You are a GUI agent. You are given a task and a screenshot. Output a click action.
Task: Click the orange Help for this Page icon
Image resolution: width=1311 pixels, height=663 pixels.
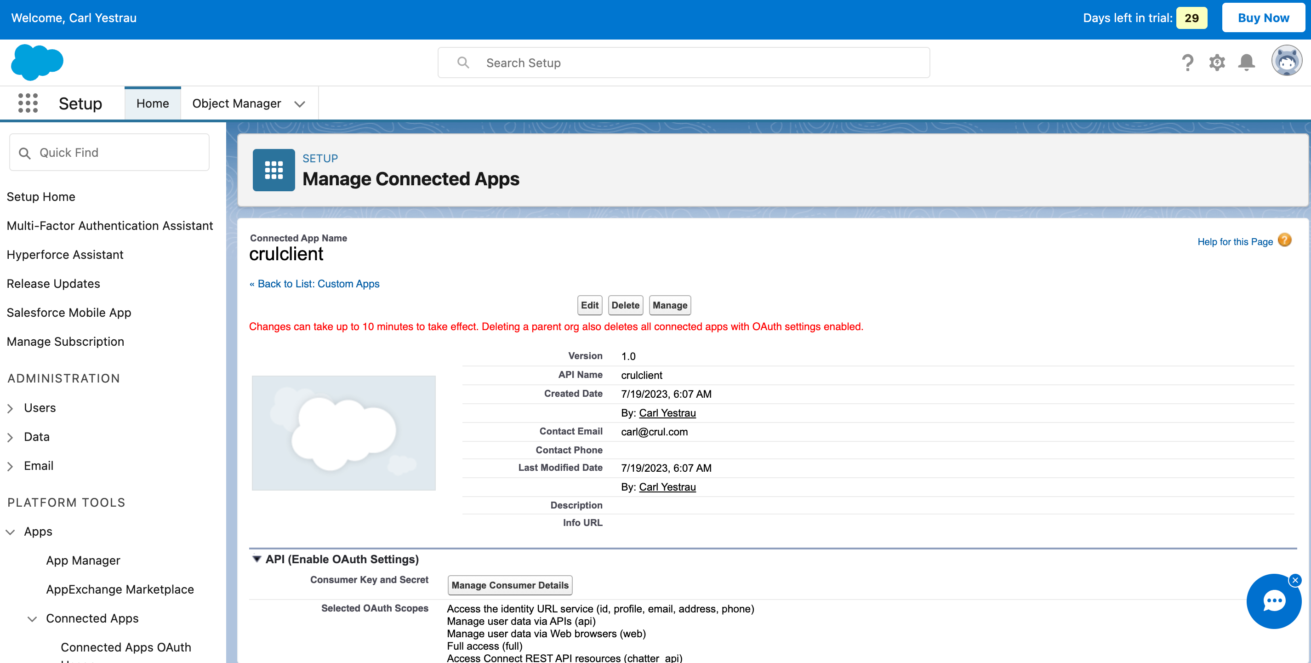1284,240
